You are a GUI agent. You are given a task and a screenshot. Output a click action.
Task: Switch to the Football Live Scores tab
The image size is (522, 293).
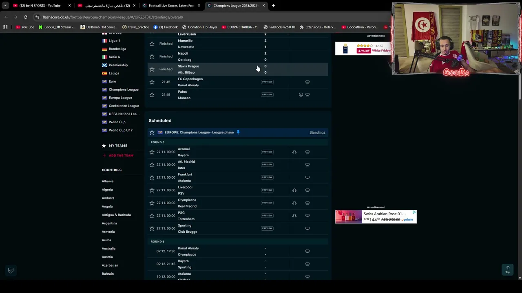[171, 6]
